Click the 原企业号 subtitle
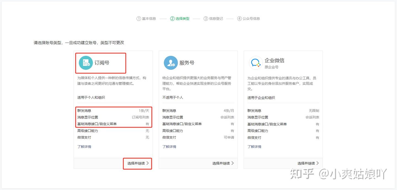 (272, 67)
